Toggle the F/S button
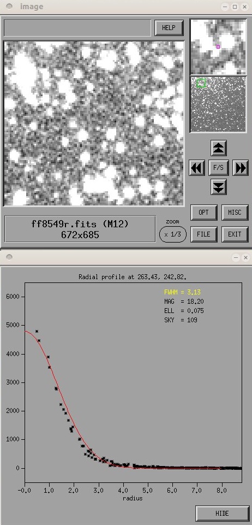The width and height of the screenshot is (252, 525). pos(219,167)
